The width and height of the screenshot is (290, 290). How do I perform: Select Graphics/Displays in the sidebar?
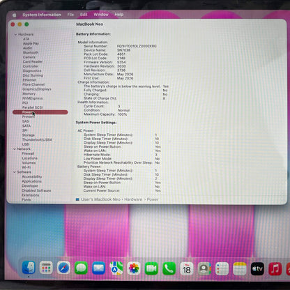tap(37, 89)
